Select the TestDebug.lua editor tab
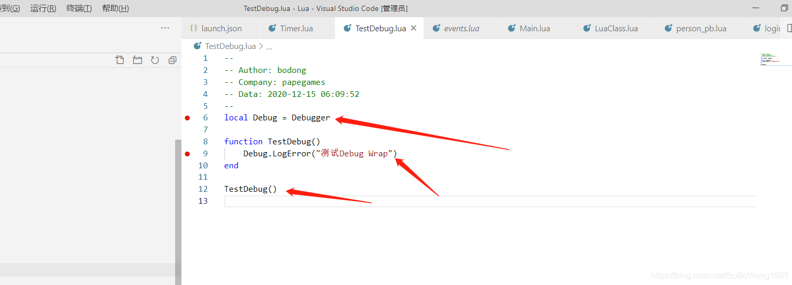 (x=381, y=28)
